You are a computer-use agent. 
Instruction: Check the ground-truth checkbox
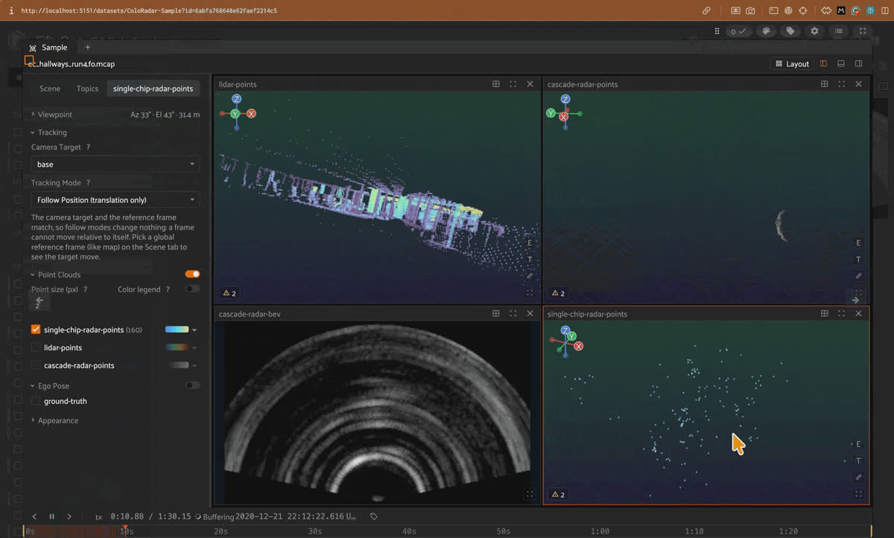click(x=36, y=401)
